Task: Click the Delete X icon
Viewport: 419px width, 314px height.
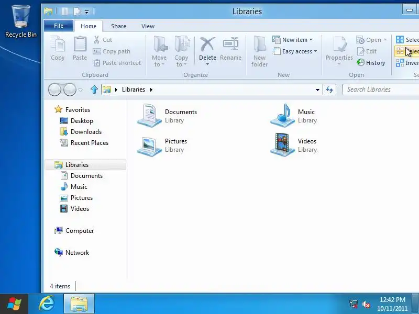Action: 207,44
